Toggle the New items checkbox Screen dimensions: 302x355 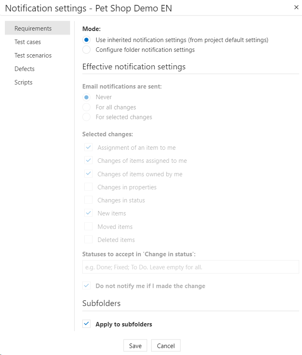[x=88, y=213]
